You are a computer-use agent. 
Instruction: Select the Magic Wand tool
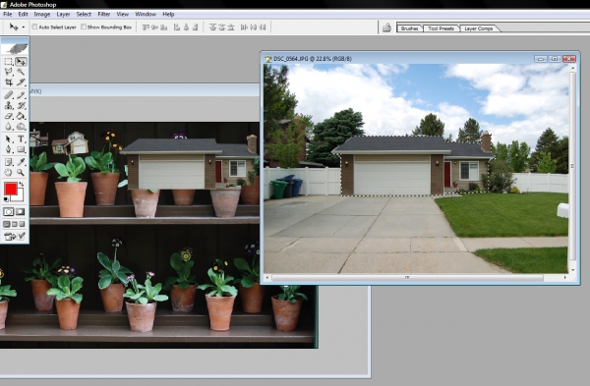coord(21,72)
